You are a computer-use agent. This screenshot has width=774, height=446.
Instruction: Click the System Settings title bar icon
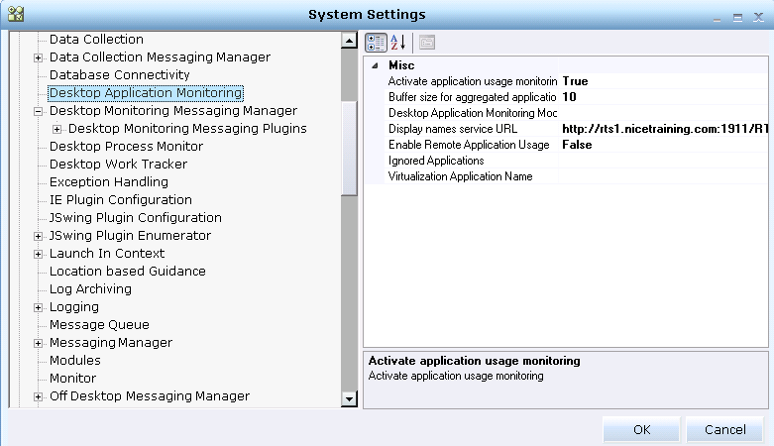(15, 14)
